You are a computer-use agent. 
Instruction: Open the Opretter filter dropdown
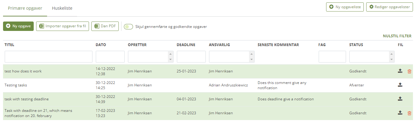151,57
